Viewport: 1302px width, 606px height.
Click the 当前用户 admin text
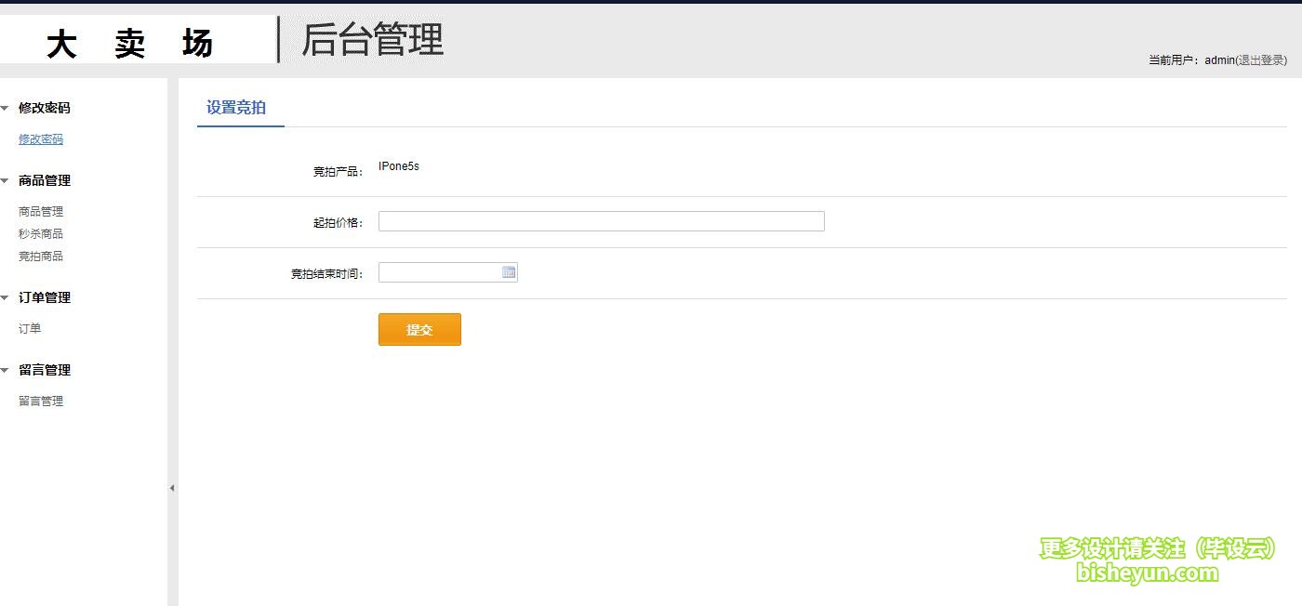(1191, 60)
